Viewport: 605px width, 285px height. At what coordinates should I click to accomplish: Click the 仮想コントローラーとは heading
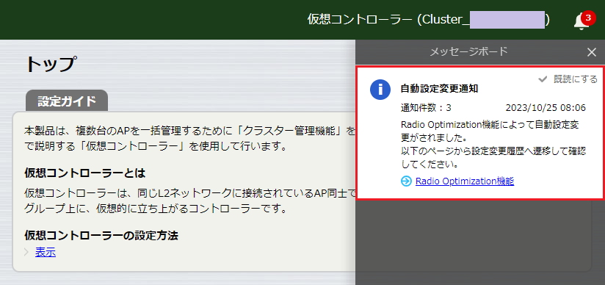click(85, 173)
